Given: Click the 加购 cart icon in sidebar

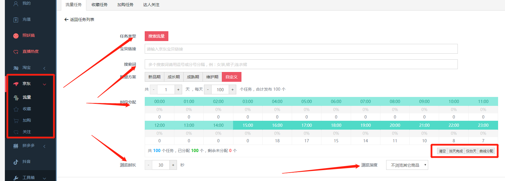Looking at the screenshot, I should (16, 121).
